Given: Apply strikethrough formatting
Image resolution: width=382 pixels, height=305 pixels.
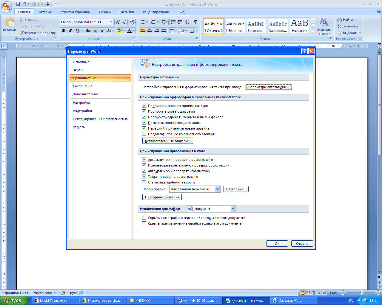Looking at the screenshot, I should click(x=88, y=31).
